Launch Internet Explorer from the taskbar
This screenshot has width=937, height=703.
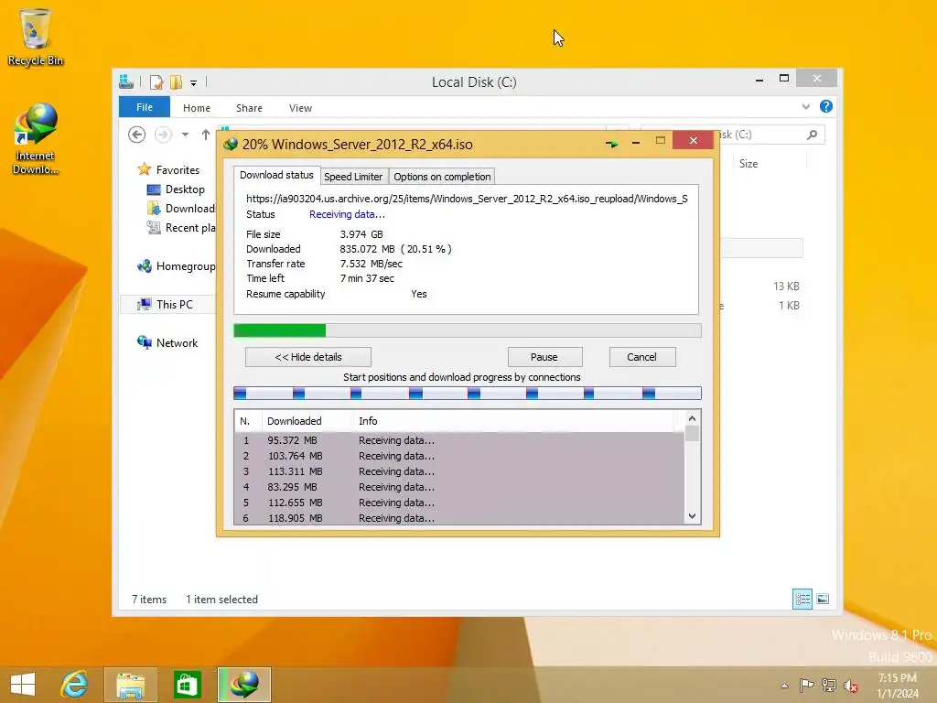click(74, 685)
